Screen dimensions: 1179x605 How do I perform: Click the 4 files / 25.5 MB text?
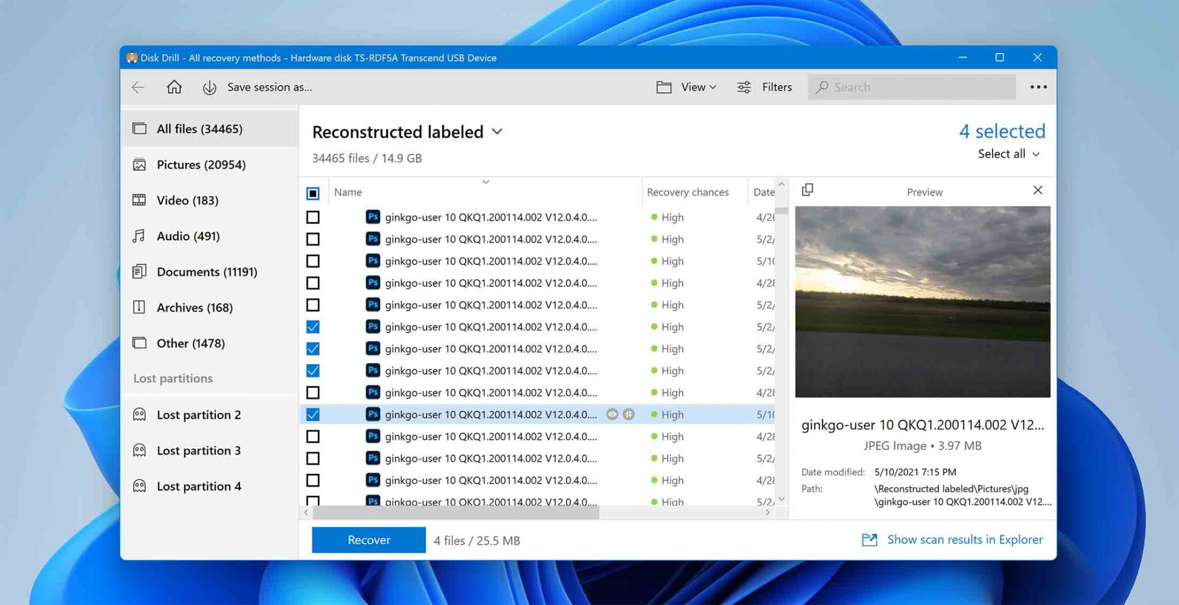pyautogui.click(x=477, y=541)
